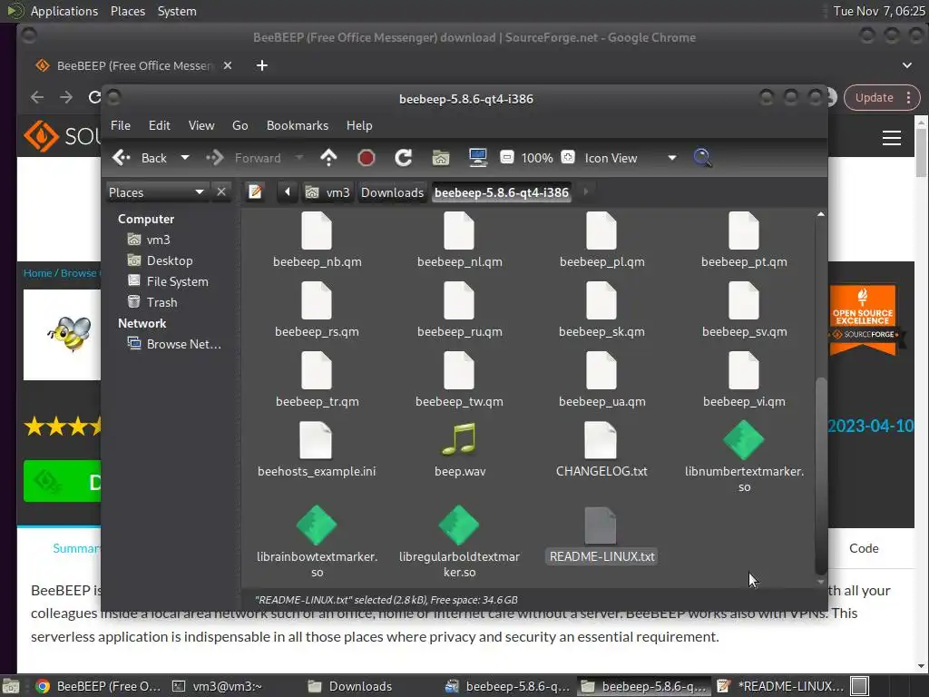Open a new Chrome tab
Screen dimensions: 929x697
coord(262,65)
